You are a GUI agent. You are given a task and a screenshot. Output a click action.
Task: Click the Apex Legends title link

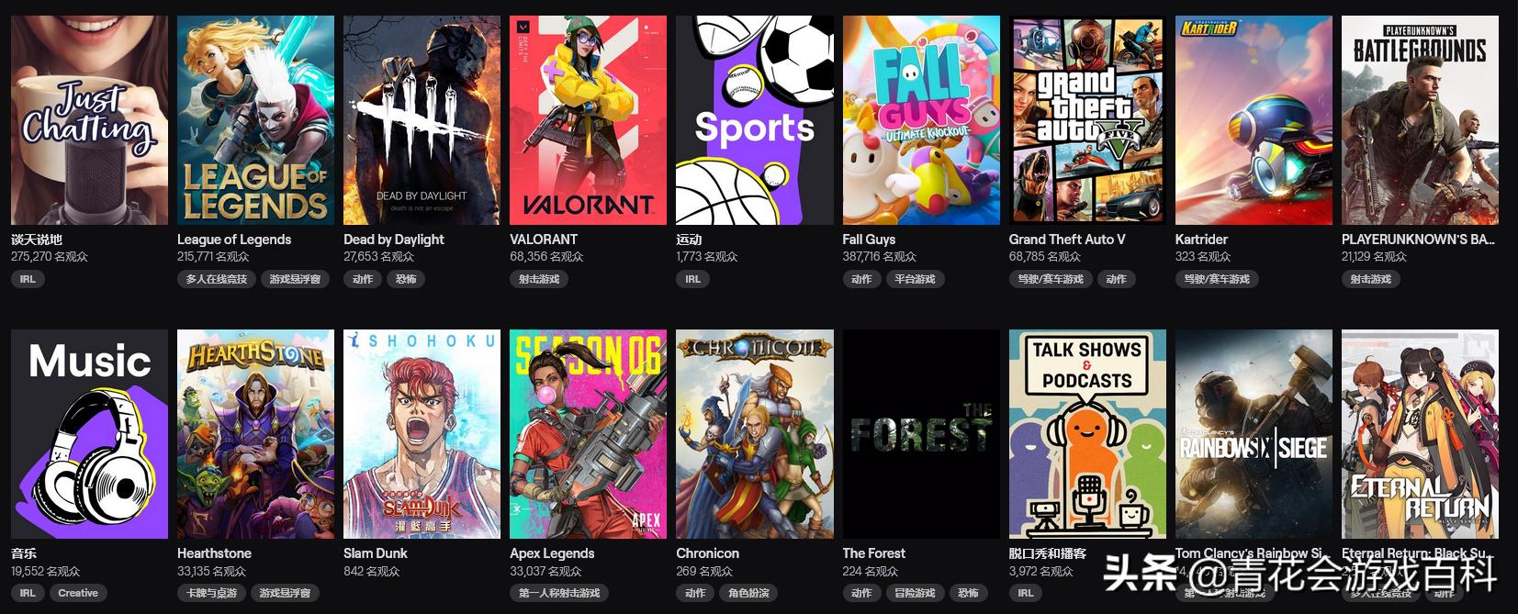click(x=552, y=553)
